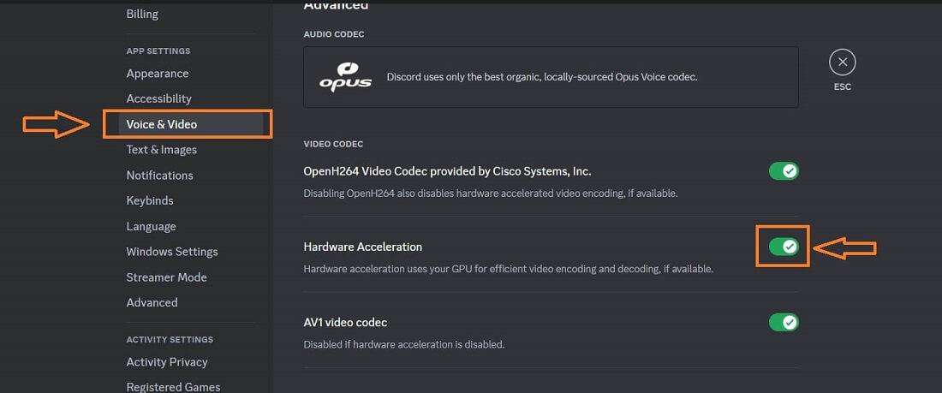Turn off Hardware Acceleration toggle
This screenshot has height=393, width=942.
(x=784, y=247)
